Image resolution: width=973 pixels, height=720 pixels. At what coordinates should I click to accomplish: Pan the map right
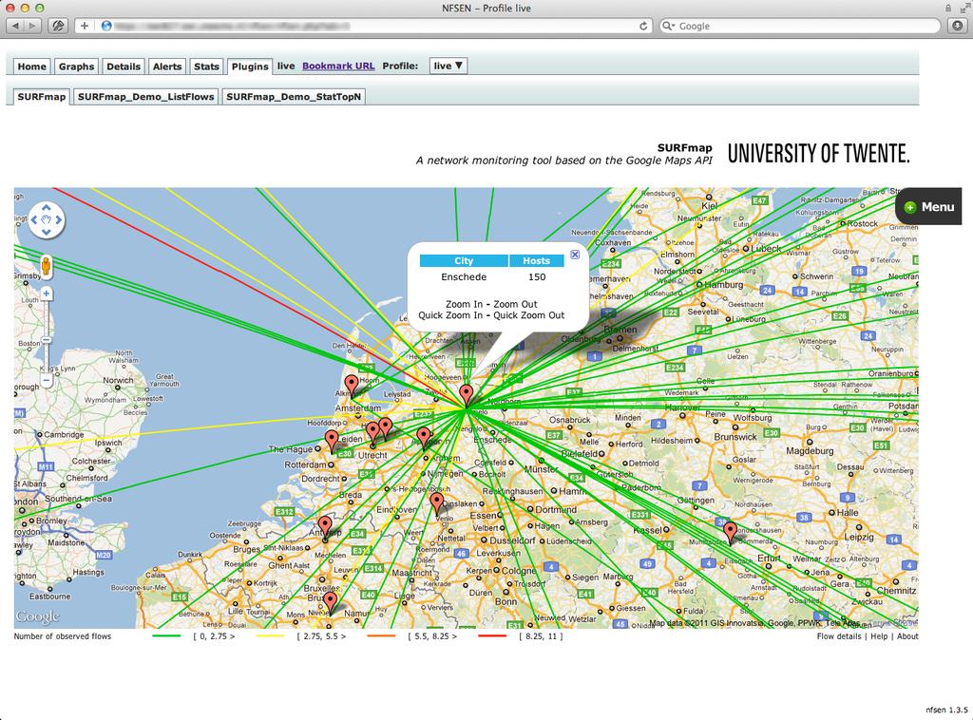[59, 219]
